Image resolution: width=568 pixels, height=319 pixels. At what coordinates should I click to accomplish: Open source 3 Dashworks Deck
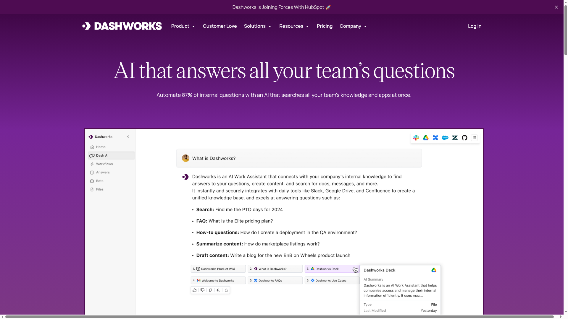tap(332, 269)
